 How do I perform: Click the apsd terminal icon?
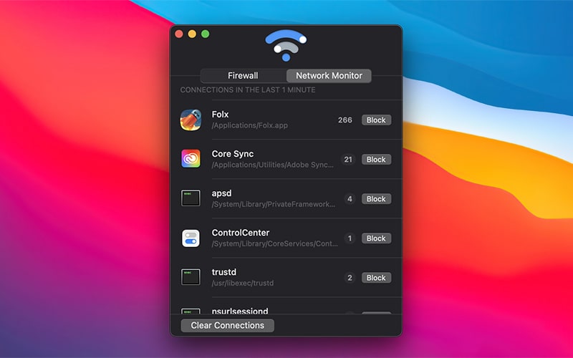(191, 198)
